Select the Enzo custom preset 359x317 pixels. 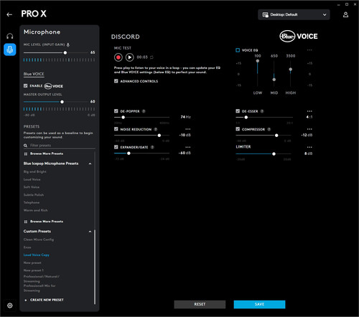pyautogui.click(x=27, y=247)
